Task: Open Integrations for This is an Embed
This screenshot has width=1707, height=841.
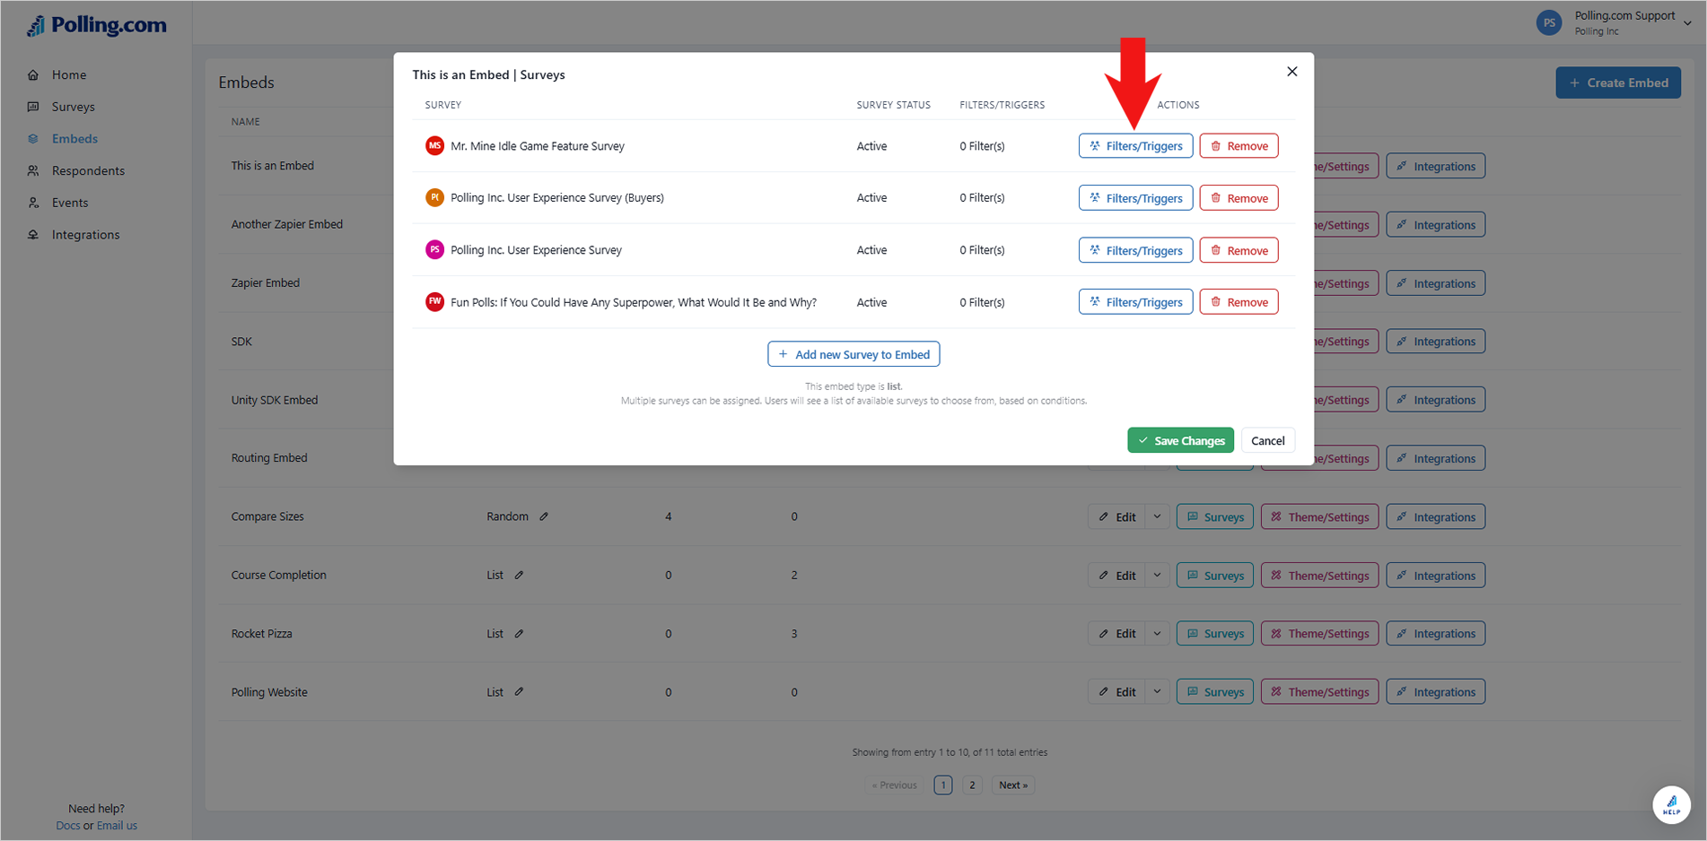Action: (1435, 166)
